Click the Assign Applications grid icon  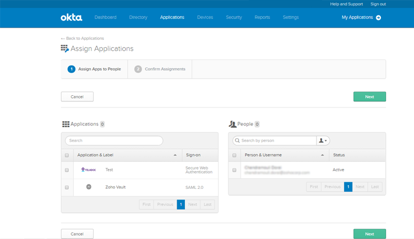pos(64,48)
